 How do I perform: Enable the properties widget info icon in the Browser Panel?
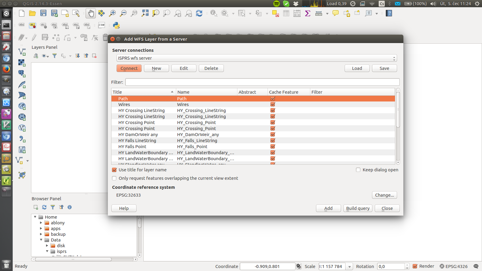pyautogui.click(x=70, y=207)
